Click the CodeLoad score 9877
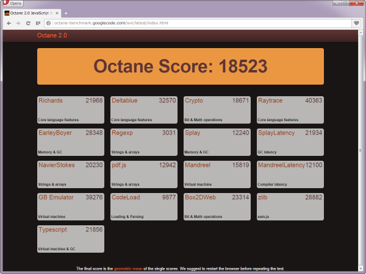Image resolution: width=366 pixels, height=274 pixels. coord(169,197)
